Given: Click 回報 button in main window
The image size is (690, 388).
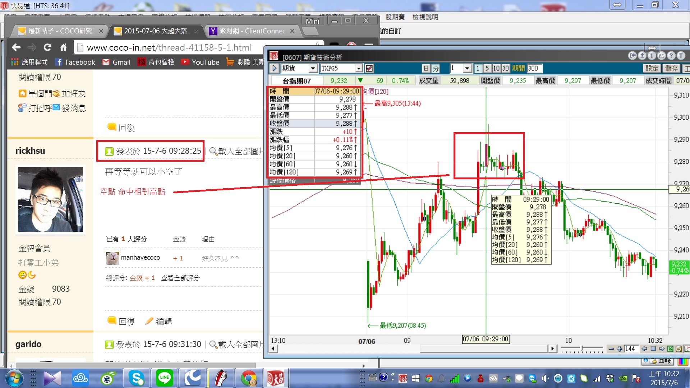Looking at the screenshot, I should [661, 361].
